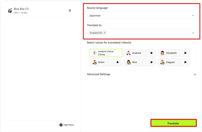Choose the Eleguar voice label
Screen dimensions: 202x132
click(x=170, y=62)
